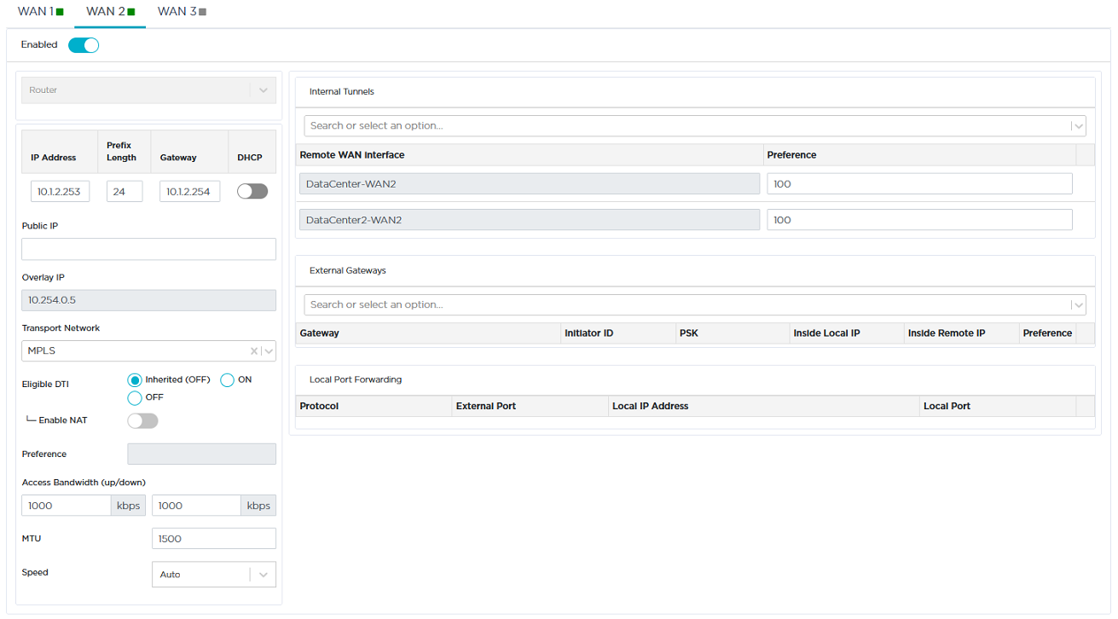
Task: Turn on the Enable NAT switch
Action: 142,420
